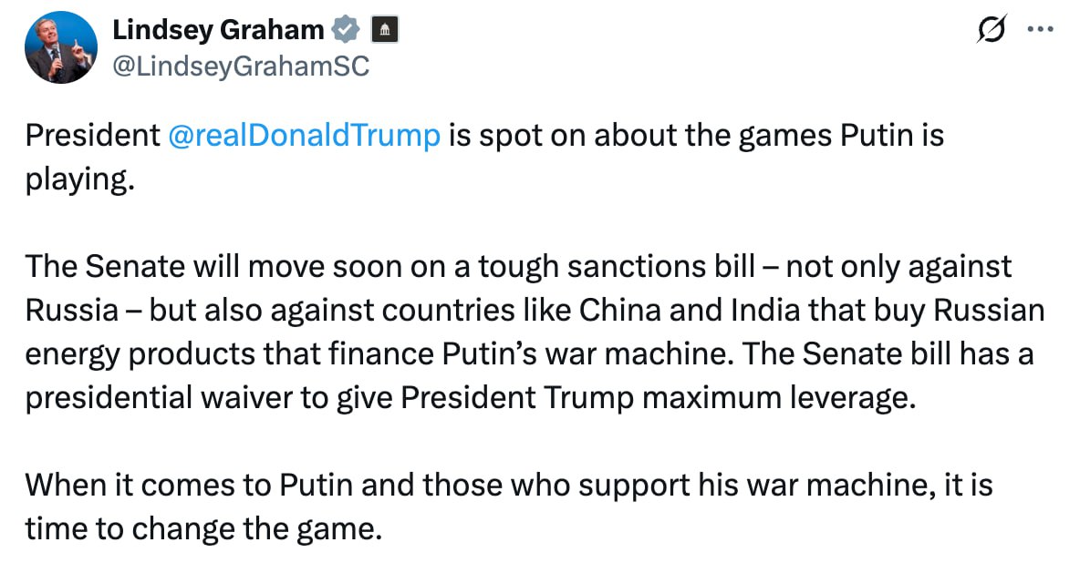Click the government building affiliation badge
This screenshot has height=563, width=1080.
[383, 30]
